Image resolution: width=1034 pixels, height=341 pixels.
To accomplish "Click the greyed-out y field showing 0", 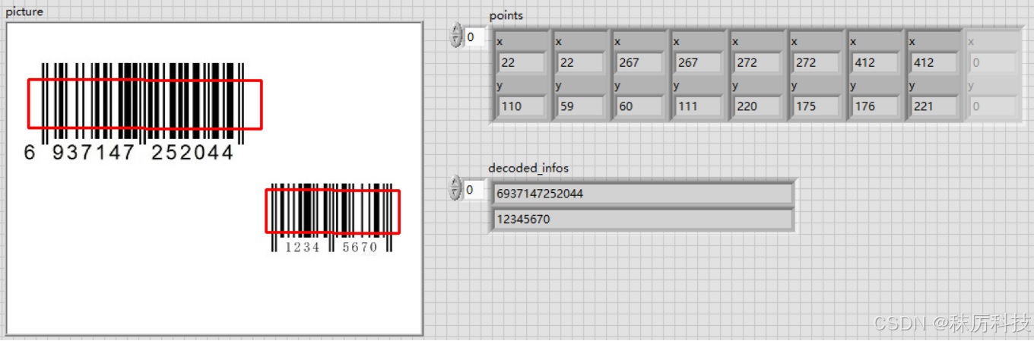I will (x=994, y=106).
